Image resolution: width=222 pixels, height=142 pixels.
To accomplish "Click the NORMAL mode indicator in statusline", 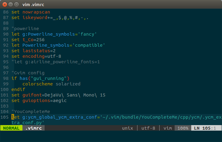I will click(11, 128).
